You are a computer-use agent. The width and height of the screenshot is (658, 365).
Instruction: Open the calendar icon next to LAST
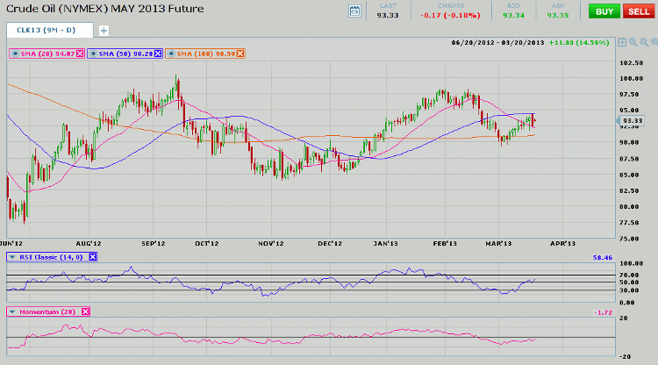[x=354, y=11]
